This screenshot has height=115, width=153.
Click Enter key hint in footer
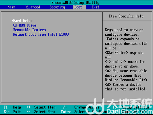(66, 112)
